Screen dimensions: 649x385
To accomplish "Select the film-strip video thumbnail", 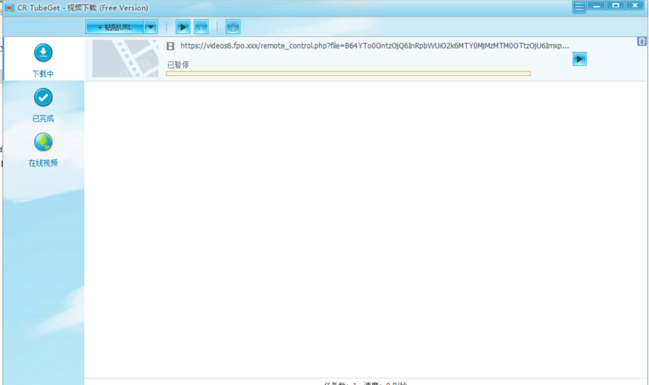I will coord(125,58).
